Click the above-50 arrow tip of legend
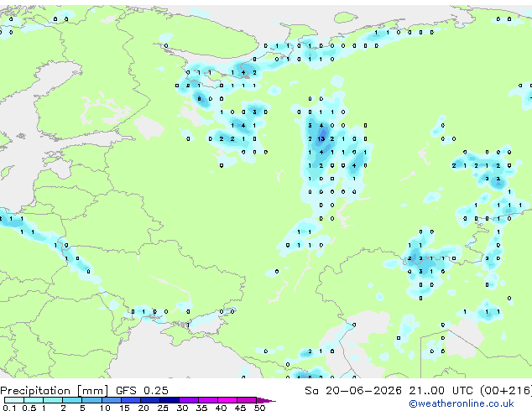Viewport: 532px width, 411px height. (x=266, y=400)
